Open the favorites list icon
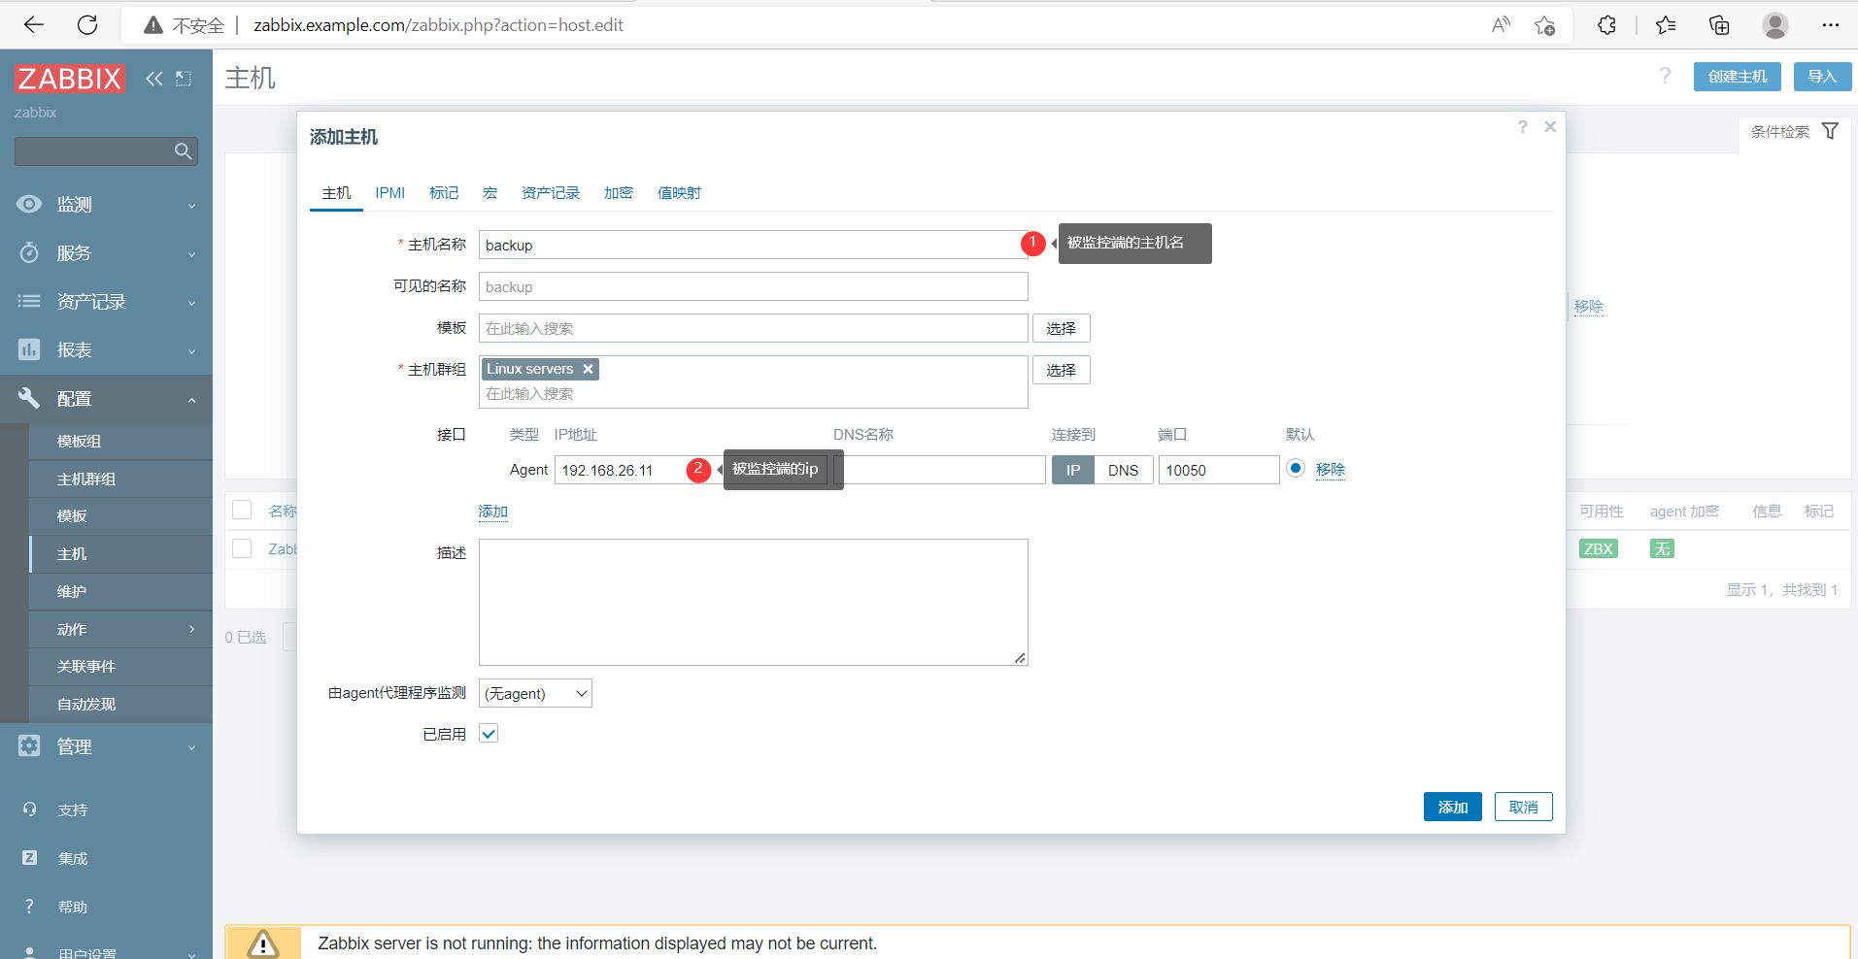This screenshot has height=959, width=1858. 1666,25
